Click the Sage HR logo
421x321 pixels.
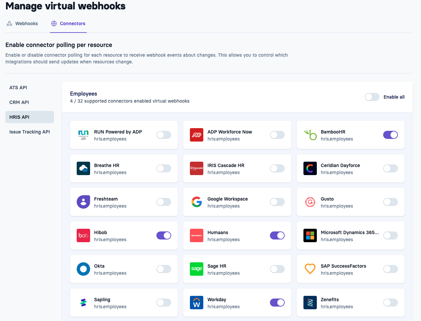pos(197,269)
